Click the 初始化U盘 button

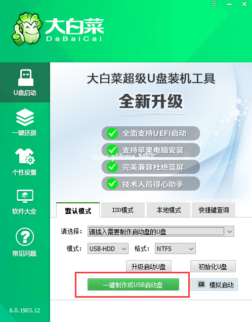[x=213, y=266]
